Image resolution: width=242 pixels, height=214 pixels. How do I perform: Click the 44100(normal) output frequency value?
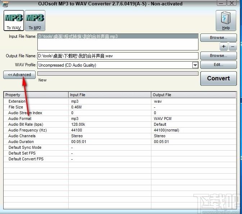pyautogui.click(x=166, y=130)
